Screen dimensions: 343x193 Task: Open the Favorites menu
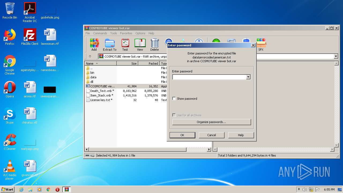(x=126, y=33)
